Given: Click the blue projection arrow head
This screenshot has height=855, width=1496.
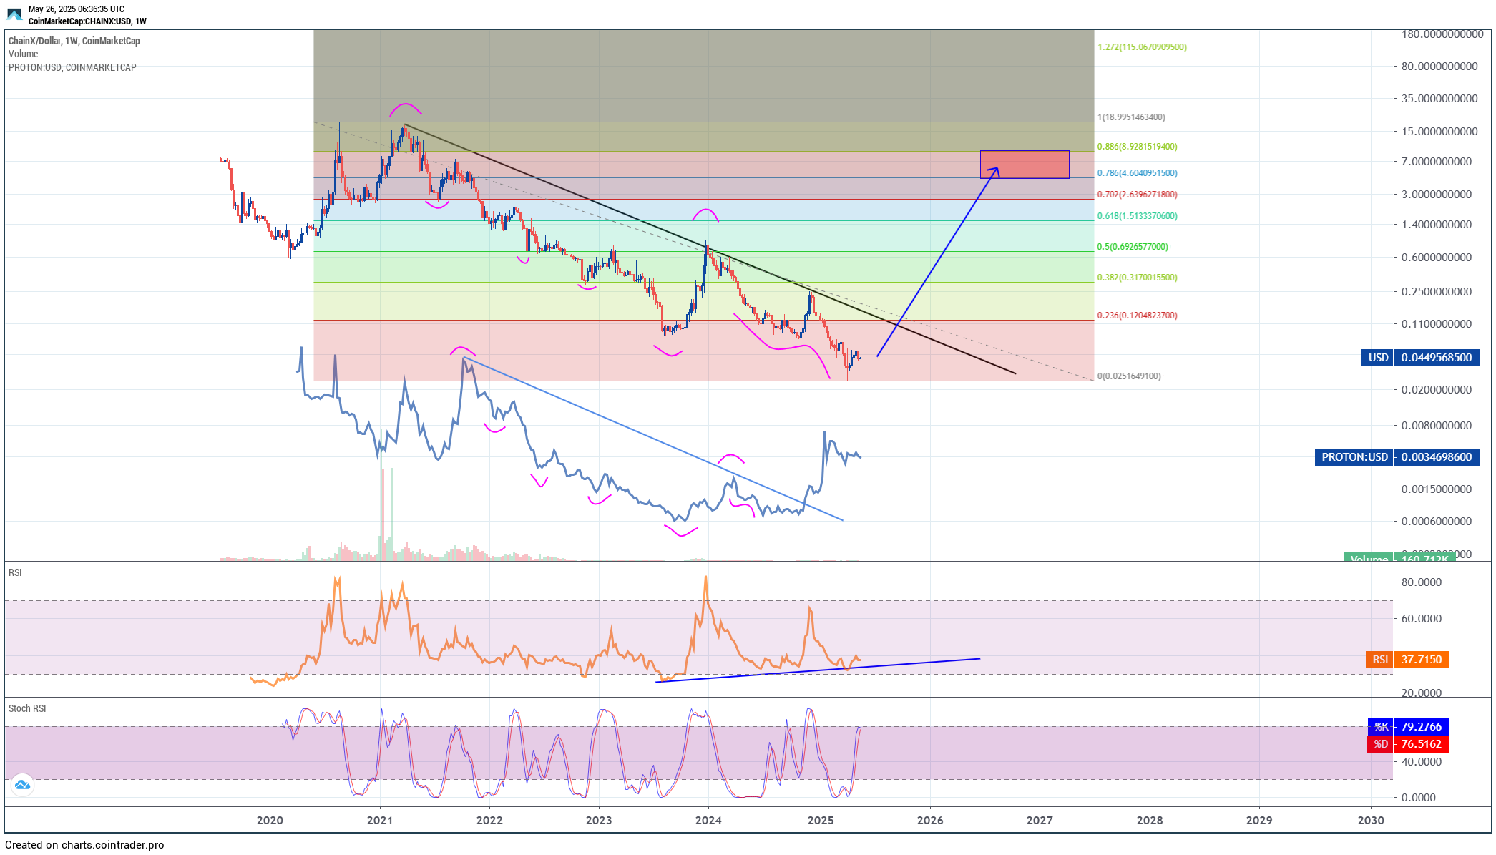Looking at the screenshot, I should (995, 169).
